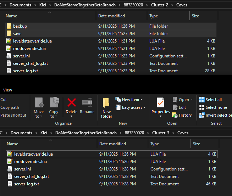Click the Rename icon in Organize group
Screen dimensions: 232x196
[x=87, y=103]
